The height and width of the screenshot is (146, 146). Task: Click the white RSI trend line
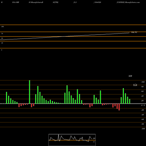tap(65, 36)
